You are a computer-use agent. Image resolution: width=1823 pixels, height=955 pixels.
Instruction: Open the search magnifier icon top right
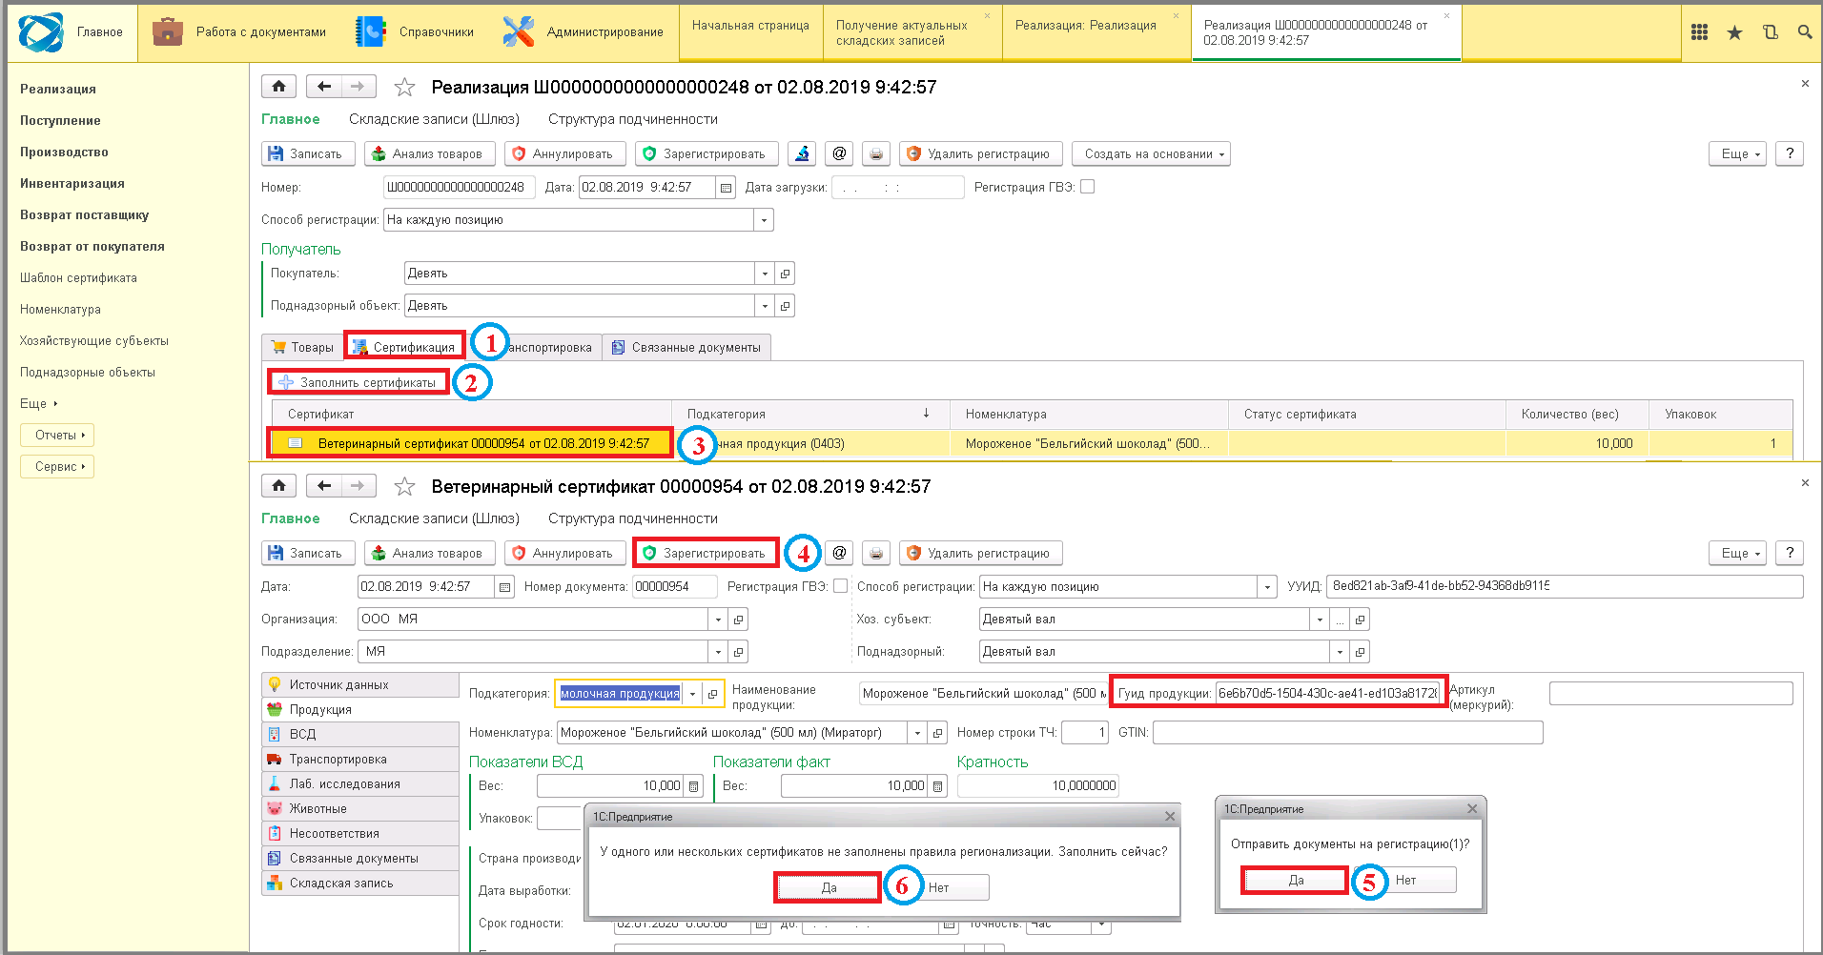click(1805, 32)
